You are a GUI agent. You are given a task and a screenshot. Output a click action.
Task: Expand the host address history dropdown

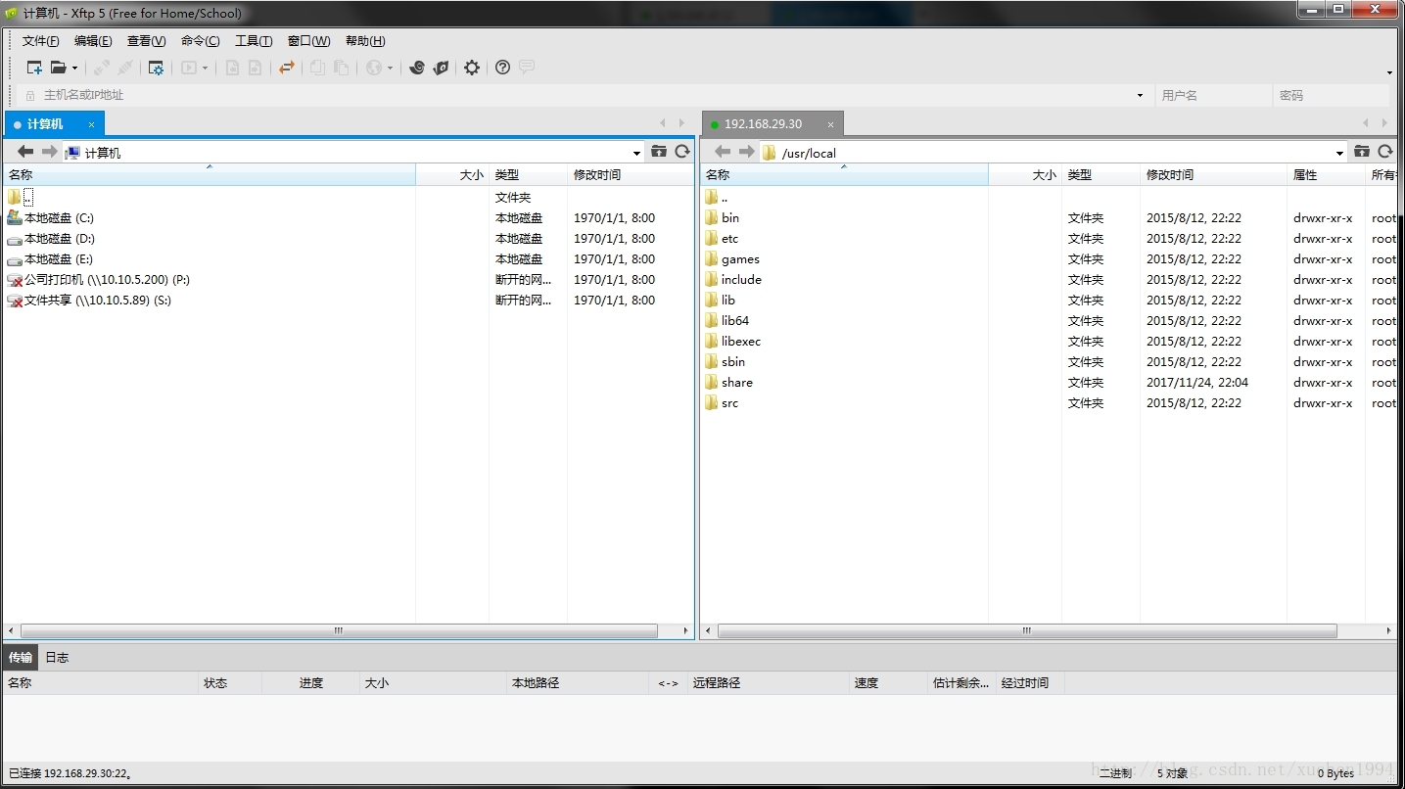(1140, 96)
